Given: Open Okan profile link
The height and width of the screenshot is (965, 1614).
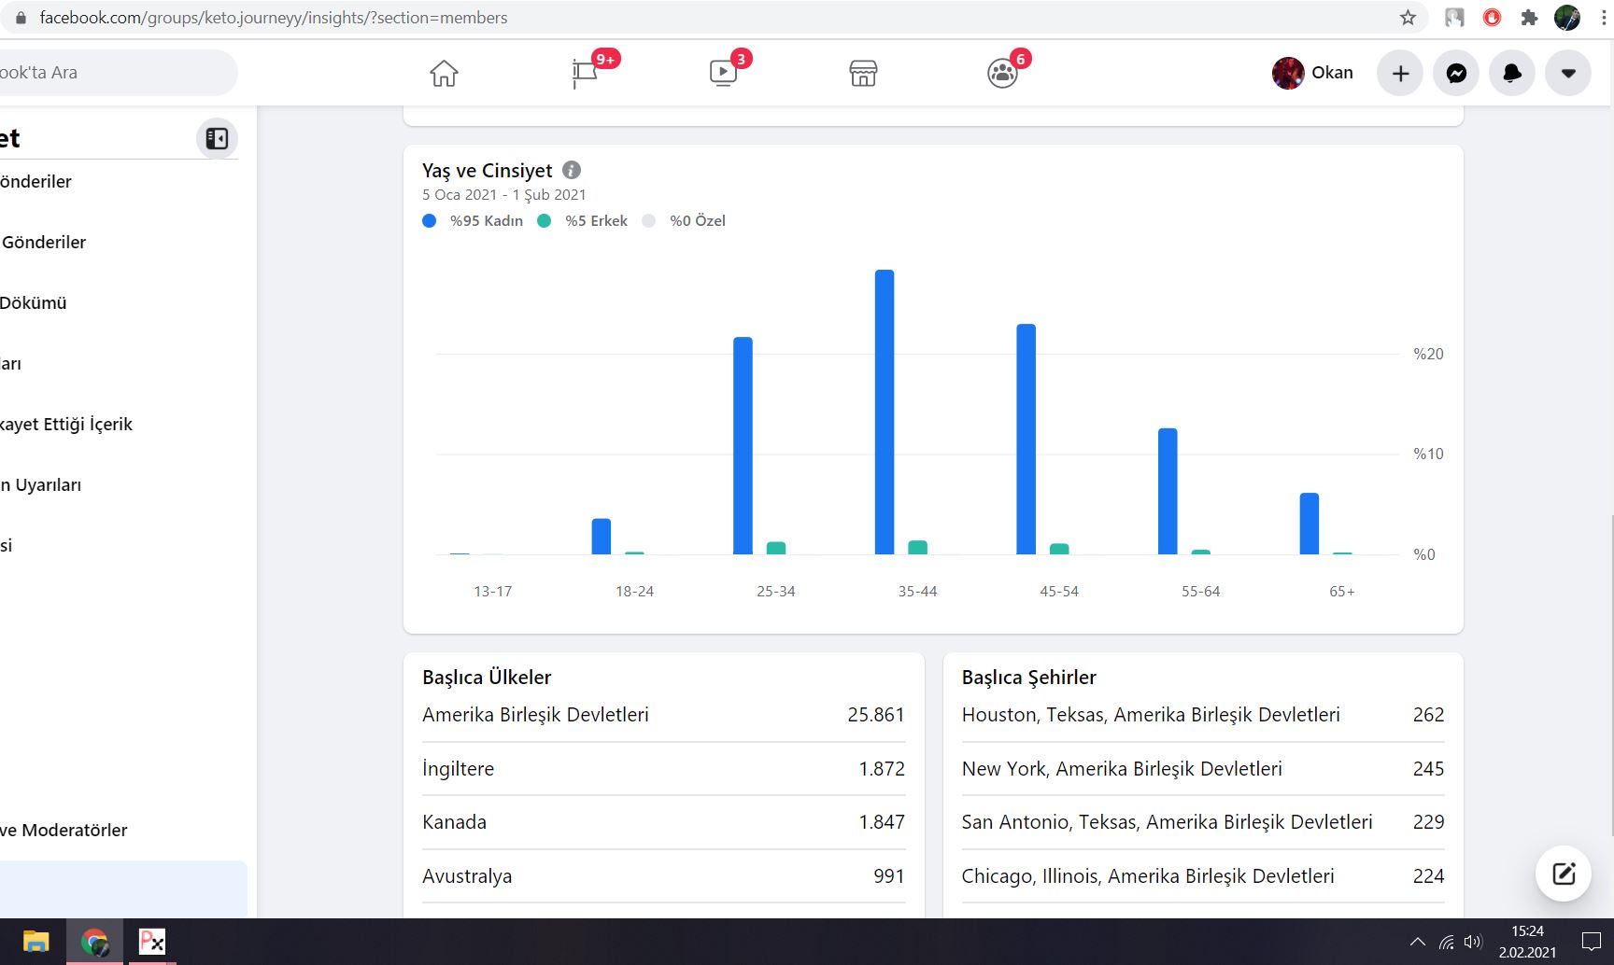Looking at the screenshot, I should click(1312, 73).
